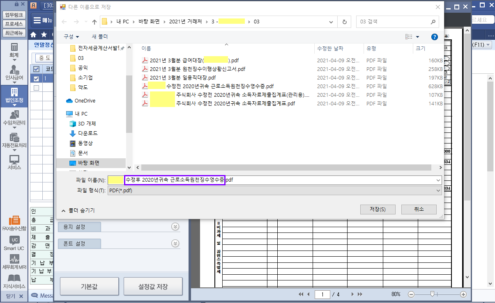Launch the Smart UC icon
This screenshot has width=495, height=303.
[x=14, y=241]
